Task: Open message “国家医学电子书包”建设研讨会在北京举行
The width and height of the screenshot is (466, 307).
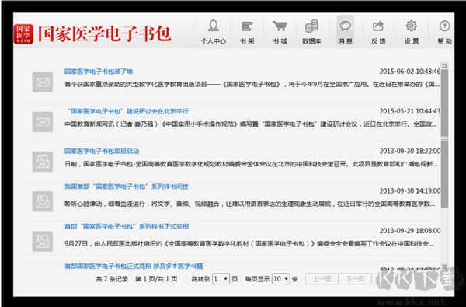Action: click(x=128, y=111)
